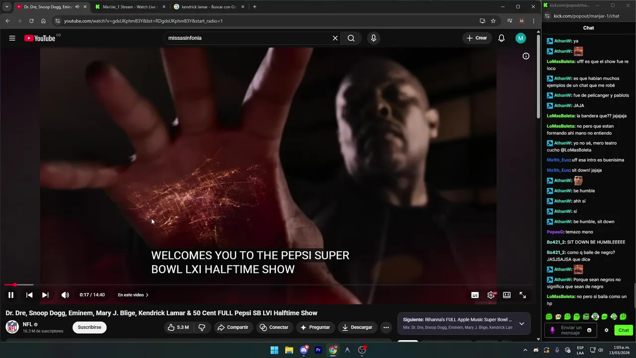636x358 pixels.
Task: Dislike the video
Action: click(202, 327)
